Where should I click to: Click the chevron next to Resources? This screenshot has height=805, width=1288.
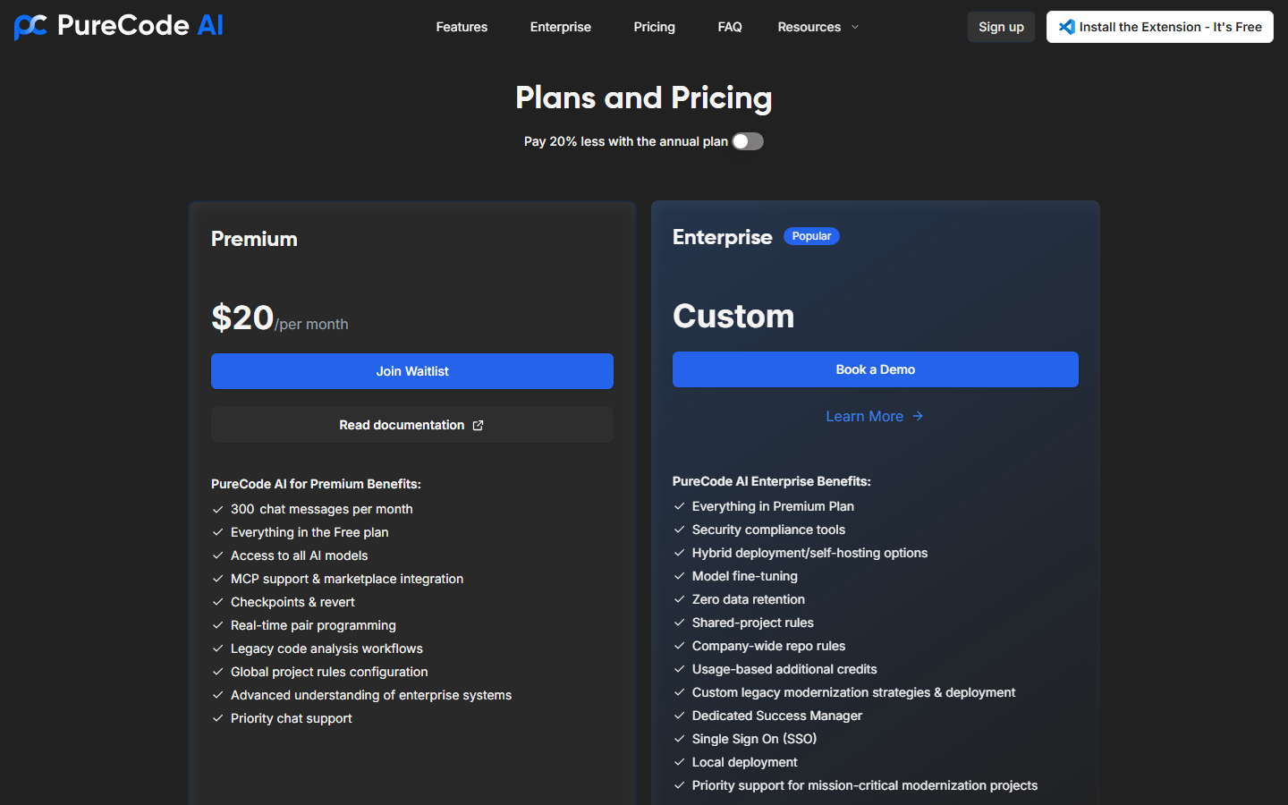pos(855,27)
